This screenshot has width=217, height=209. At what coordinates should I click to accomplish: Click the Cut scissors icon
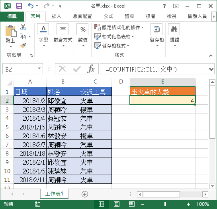tap(23, 27)
